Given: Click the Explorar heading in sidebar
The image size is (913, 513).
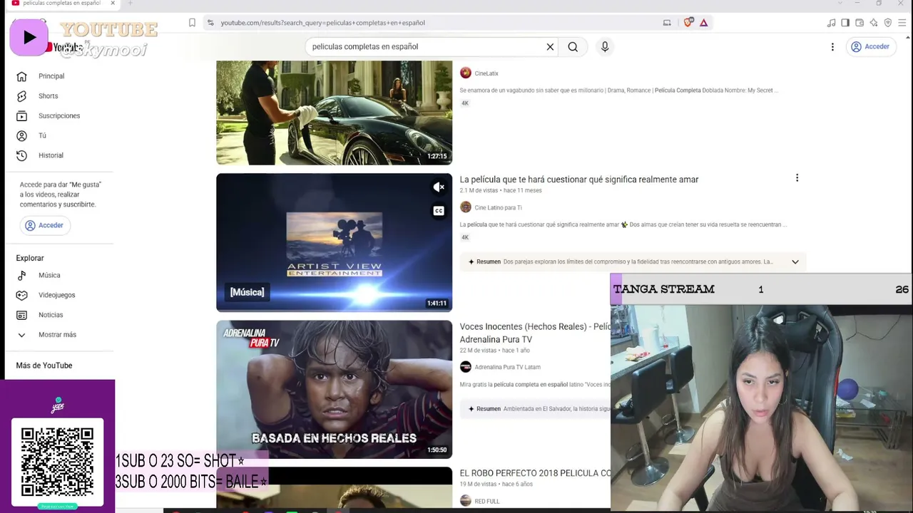Looking at the screenshot, I should point(30,258).
